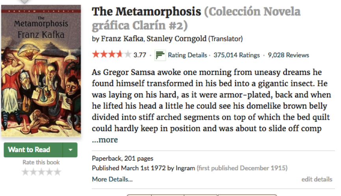
Task: Click the red average rating stars
Action: click(112, 54)
